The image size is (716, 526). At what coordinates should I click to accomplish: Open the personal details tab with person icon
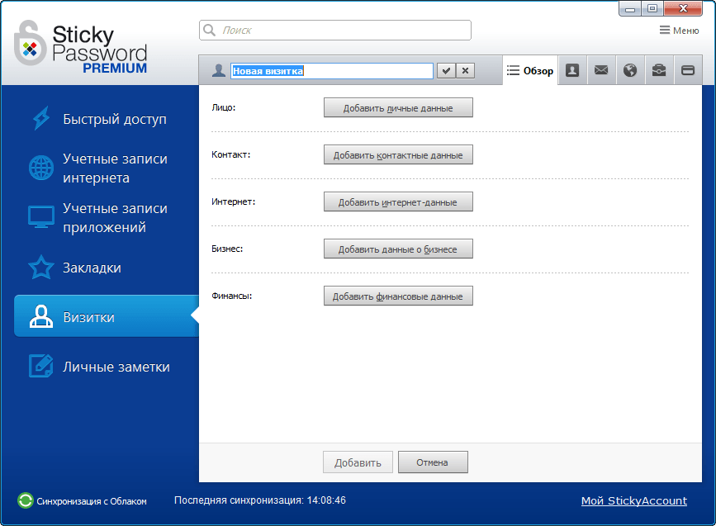(571, 70)
